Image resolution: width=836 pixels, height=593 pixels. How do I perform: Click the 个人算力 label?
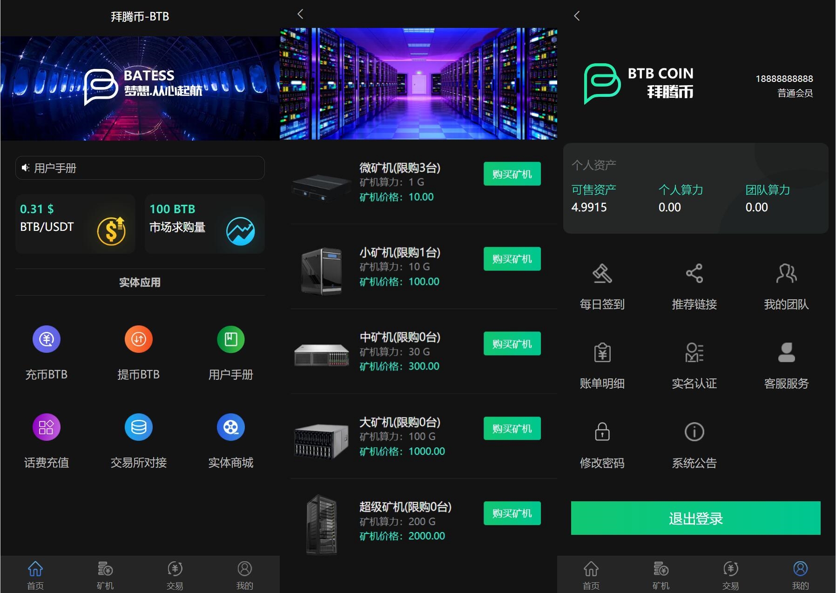coord(681,189)
